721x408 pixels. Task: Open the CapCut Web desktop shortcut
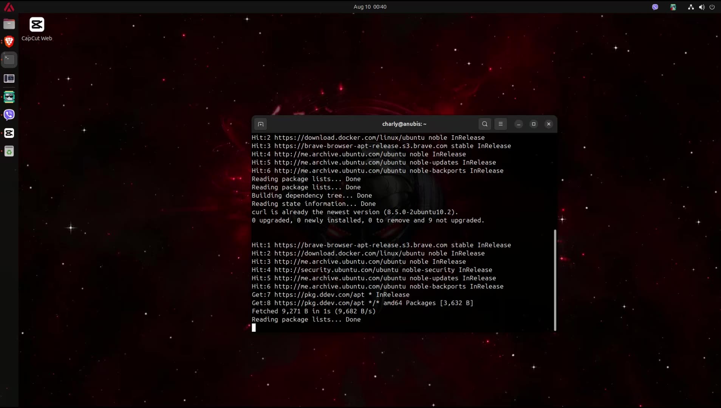click(36, 24)
